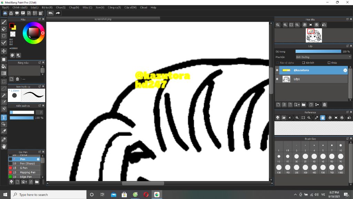Click the Undo arrow
Screen dimensions: 353x199
point(50,13)
